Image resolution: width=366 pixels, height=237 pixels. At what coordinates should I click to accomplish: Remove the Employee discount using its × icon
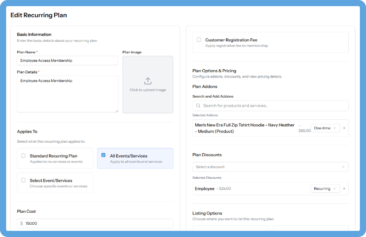point(344,188)
